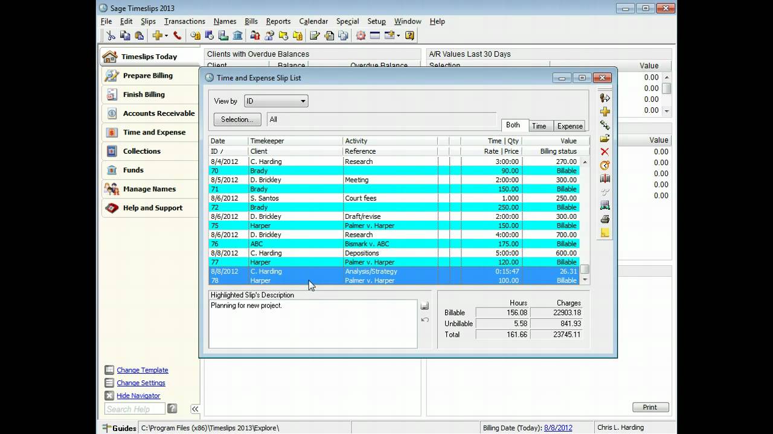Click the orange timer clock icon in slip list
The height and width of the screenshot is (434, 773).
point(605,165)
